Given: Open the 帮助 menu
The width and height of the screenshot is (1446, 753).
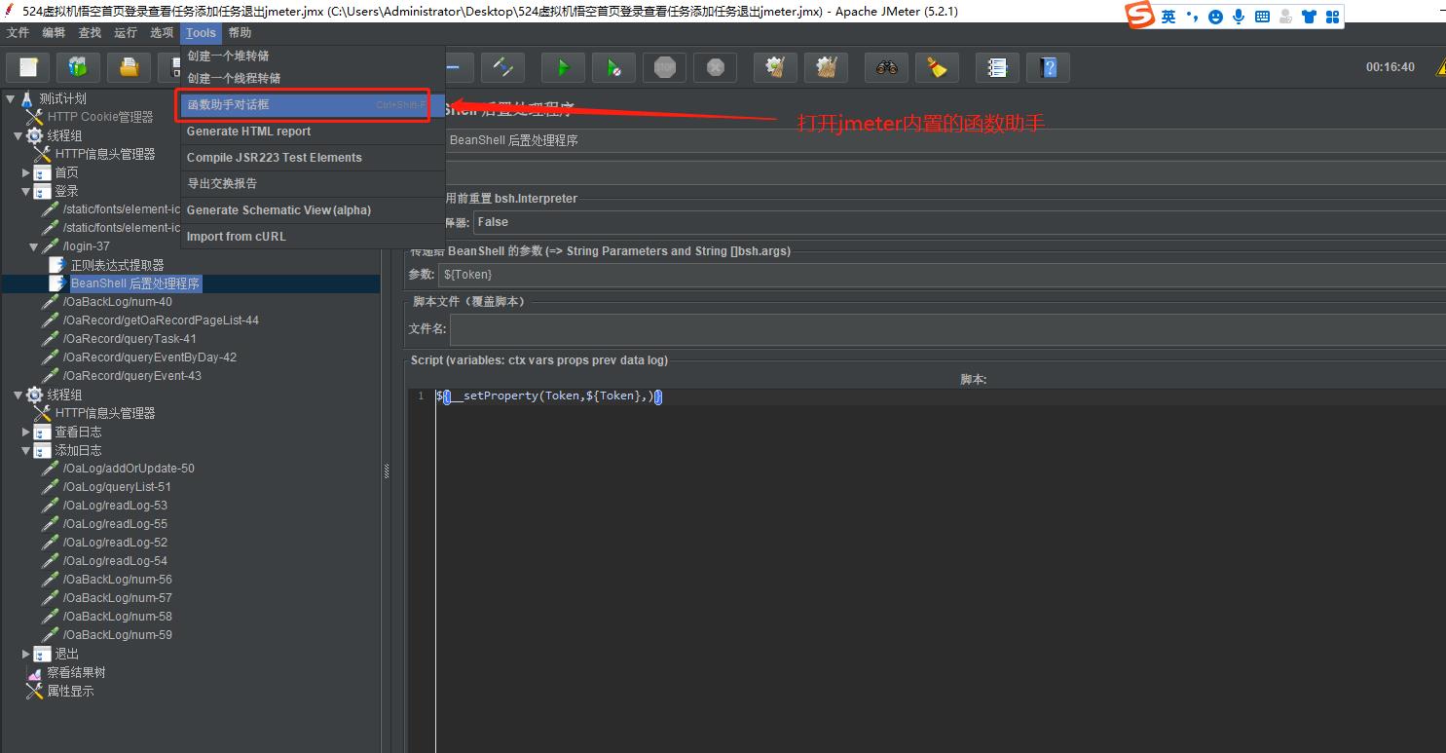Looking at the screenshot, I should click(240, 32).
